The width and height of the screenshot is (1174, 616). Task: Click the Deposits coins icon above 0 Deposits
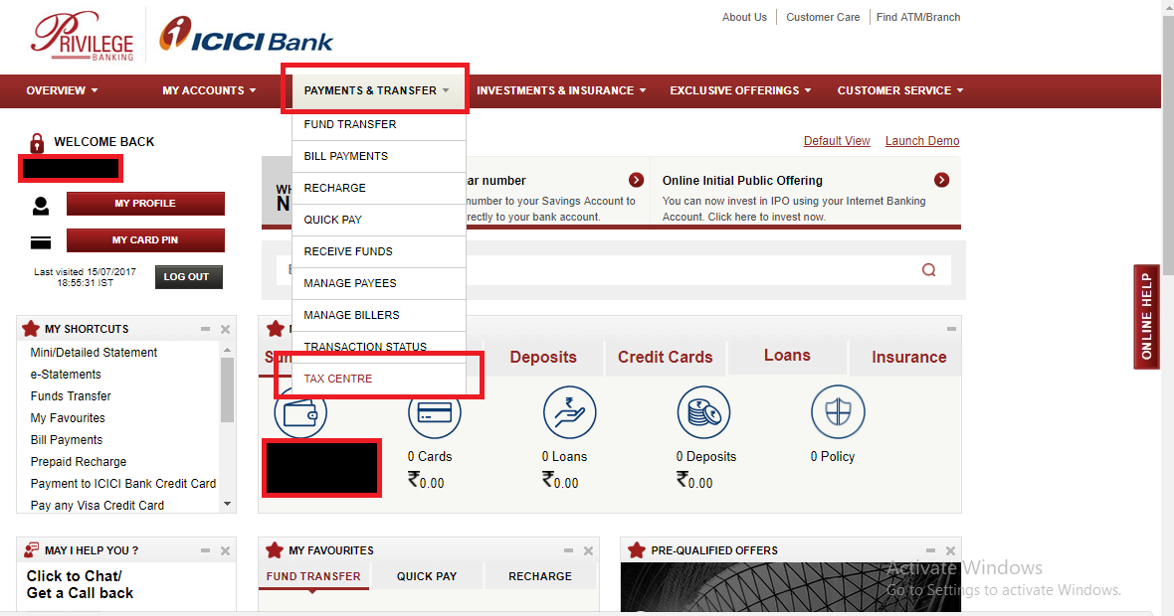tap(703, 412)
